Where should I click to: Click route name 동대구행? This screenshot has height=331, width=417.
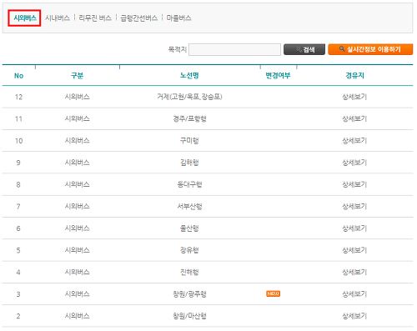click(189, 184)
